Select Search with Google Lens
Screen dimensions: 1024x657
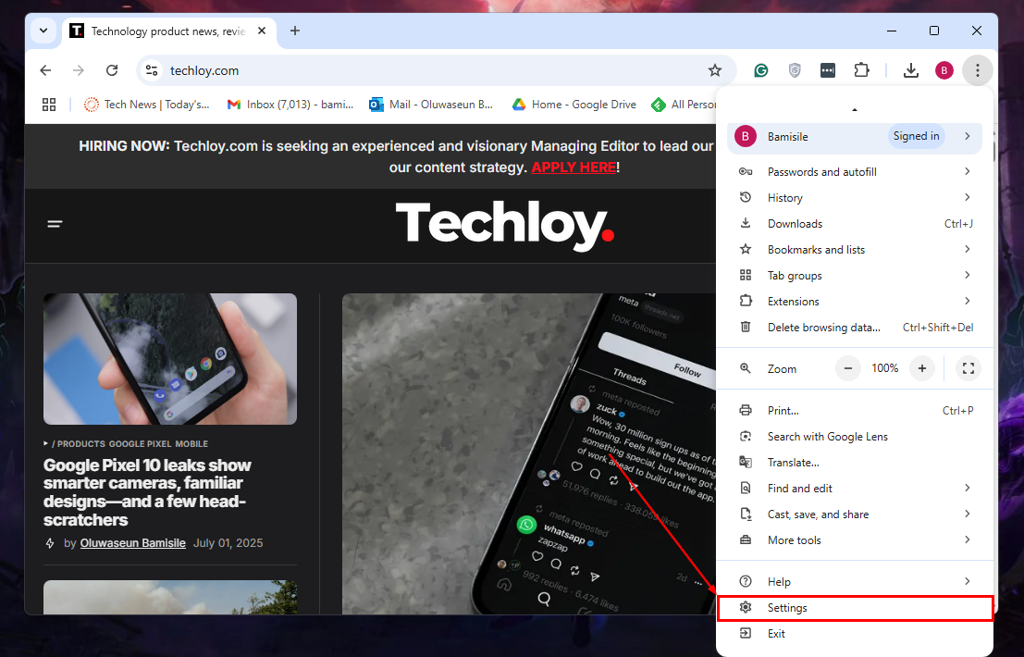click(854, 436)
